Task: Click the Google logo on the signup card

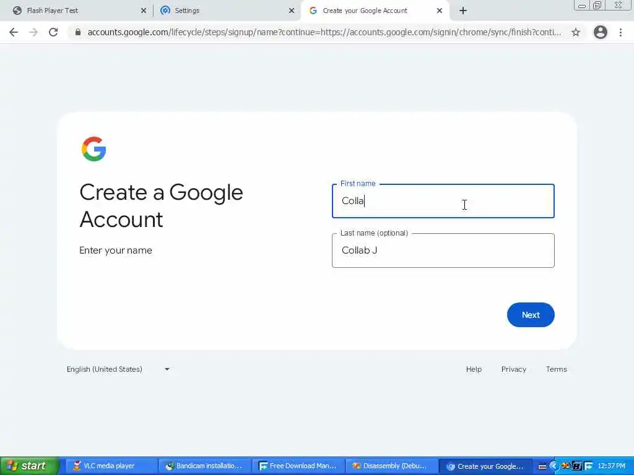Action: click(94, 149)
